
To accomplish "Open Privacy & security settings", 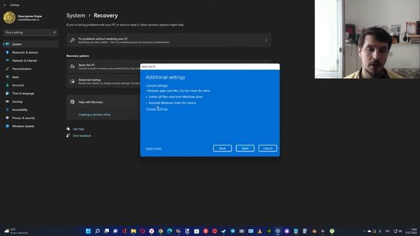I will click(31, 118).
